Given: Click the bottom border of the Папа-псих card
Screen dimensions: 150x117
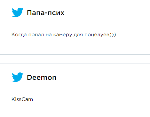Looking at the screenshot, I should coord(75,54).
